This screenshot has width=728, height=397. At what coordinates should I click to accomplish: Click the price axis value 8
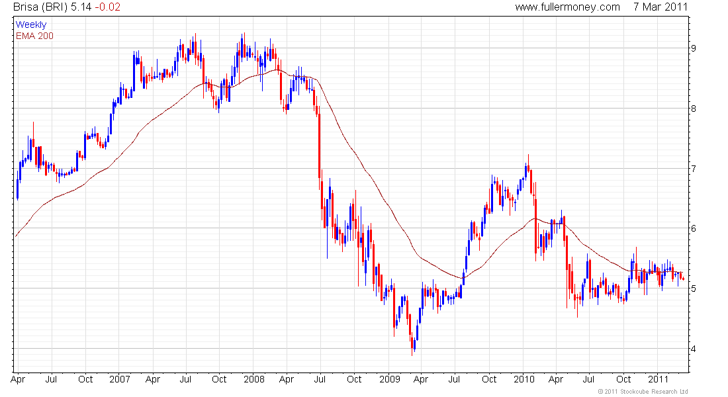click(693, 109)
